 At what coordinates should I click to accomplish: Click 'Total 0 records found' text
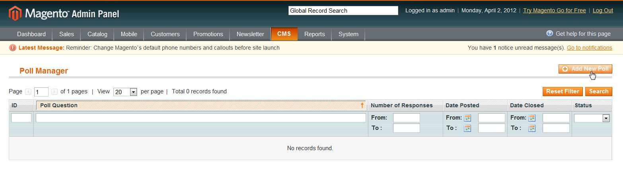pos(199,91)
